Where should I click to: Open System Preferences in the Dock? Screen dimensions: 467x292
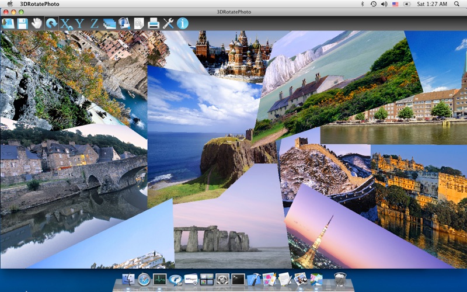point(222,280)
